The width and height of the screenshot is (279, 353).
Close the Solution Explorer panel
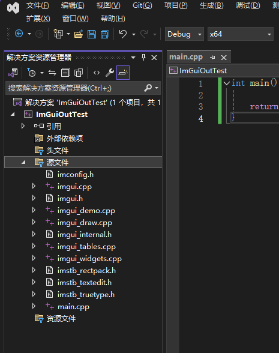154,58
